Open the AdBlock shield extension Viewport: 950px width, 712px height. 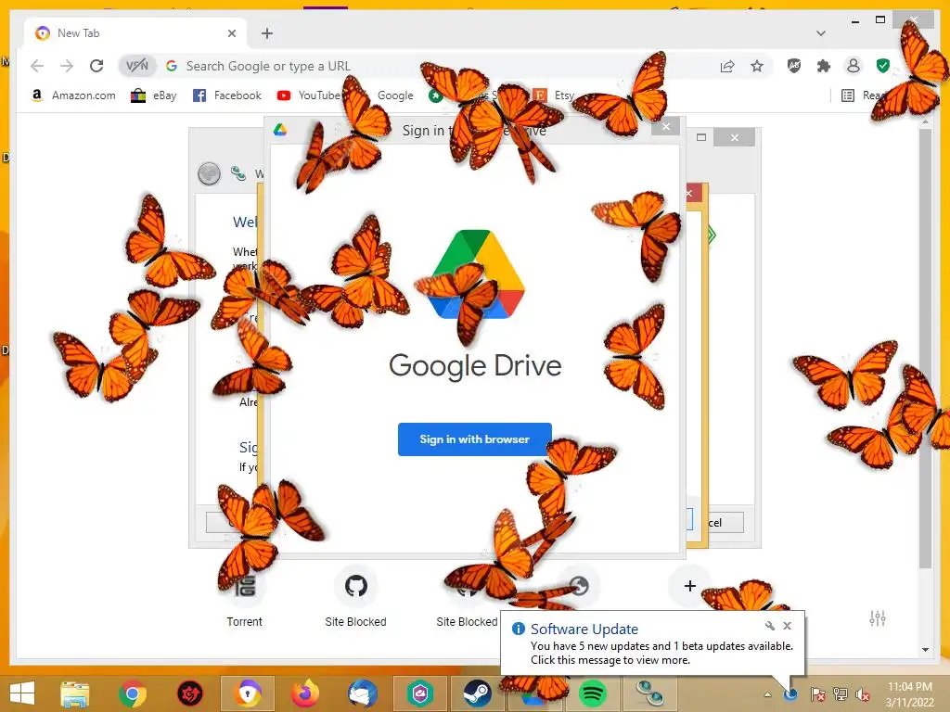[794, 66]
